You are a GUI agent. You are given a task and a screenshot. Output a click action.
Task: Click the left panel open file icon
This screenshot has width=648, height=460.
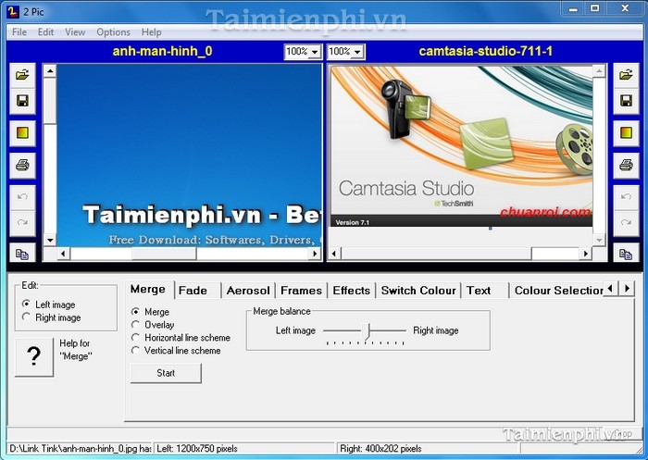(22, 74)
